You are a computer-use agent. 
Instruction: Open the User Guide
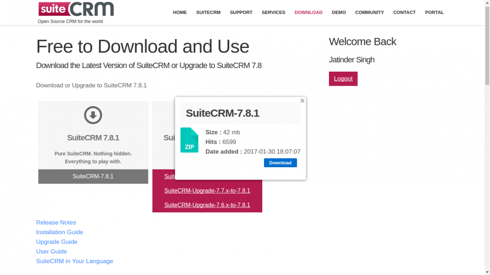point(51,251)
